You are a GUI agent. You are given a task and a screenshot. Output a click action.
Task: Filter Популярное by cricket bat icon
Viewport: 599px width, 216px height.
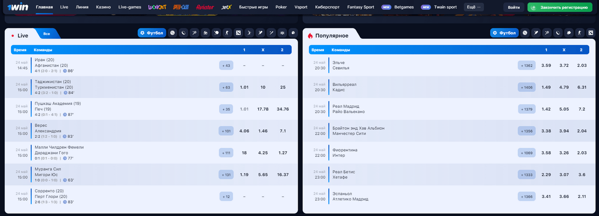point(536,33)
